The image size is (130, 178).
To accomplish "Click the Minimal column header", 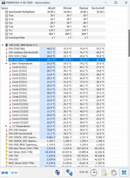I will (68, 8).
